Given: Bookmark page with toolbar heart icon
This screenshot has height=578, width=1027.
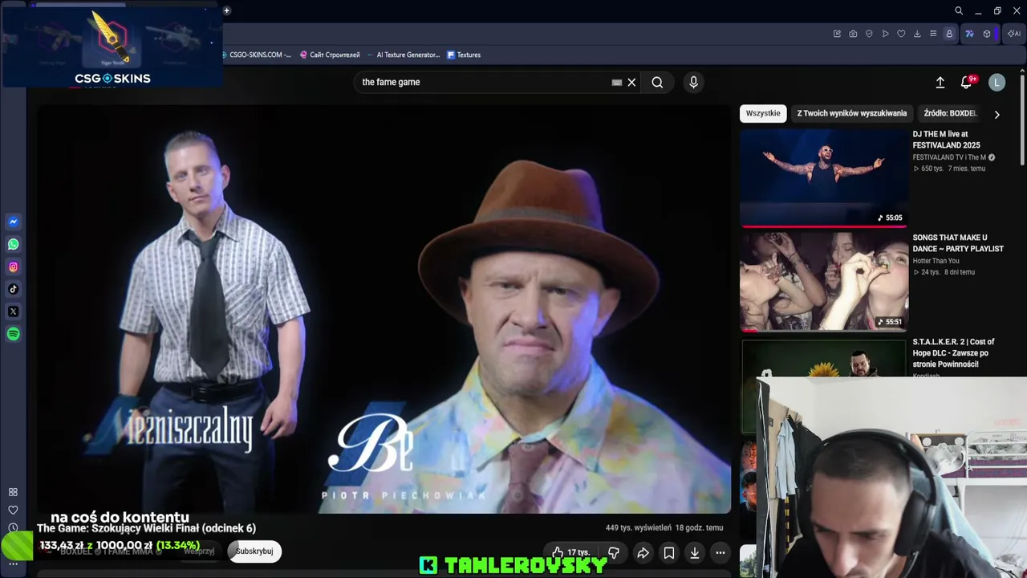Looking at the screenshot, I should coord(901,34).
